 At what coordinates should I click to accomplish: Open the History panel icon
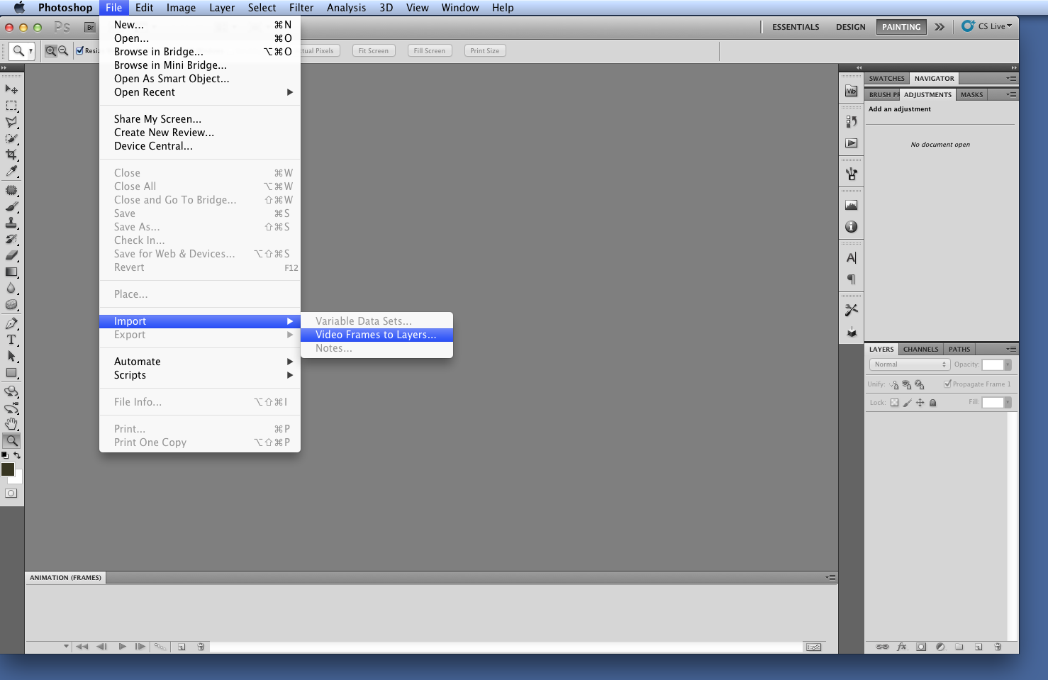[852, 121]
